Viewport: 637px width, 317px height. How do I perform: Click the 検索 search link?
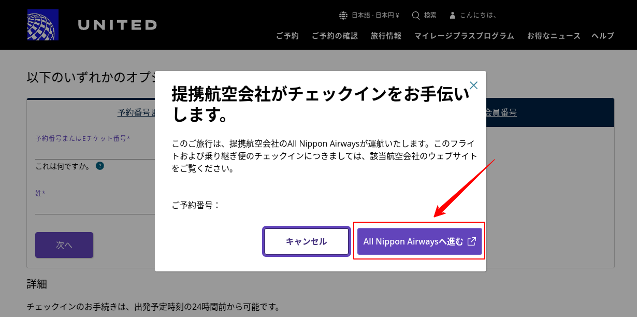pyautogui.click(x=430, y=15)
